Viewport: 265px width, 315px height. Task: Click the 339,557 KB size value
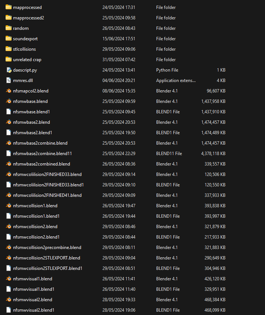tap(215, 164)
